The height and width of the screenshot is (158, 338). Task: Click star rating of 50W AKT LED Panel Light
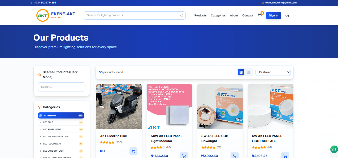(158, 147)
